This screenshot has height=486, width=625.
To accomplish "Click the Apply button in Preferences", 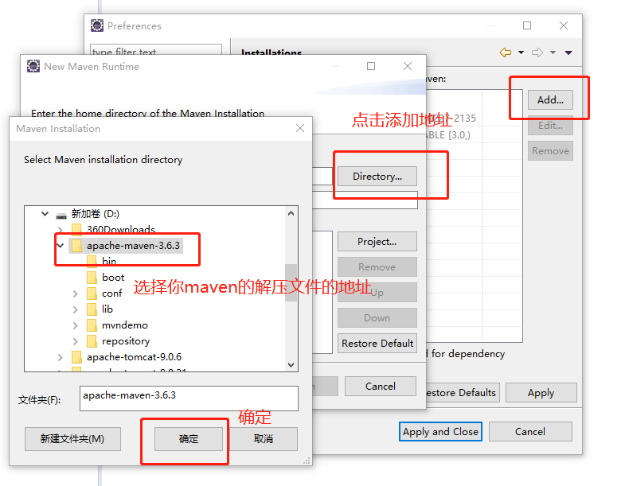I will click(x=541, y=393).
